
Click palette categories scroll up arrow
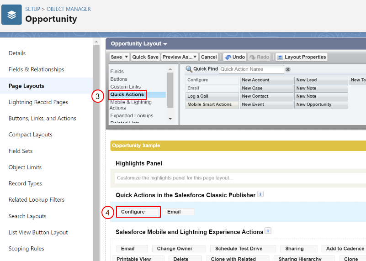click(x=170, y=69)
